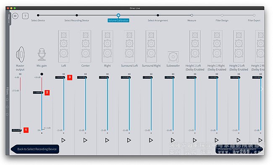This screenshot has height=165, width=273.
Task: Select the Left speaker icon
Action: (63, 46)
